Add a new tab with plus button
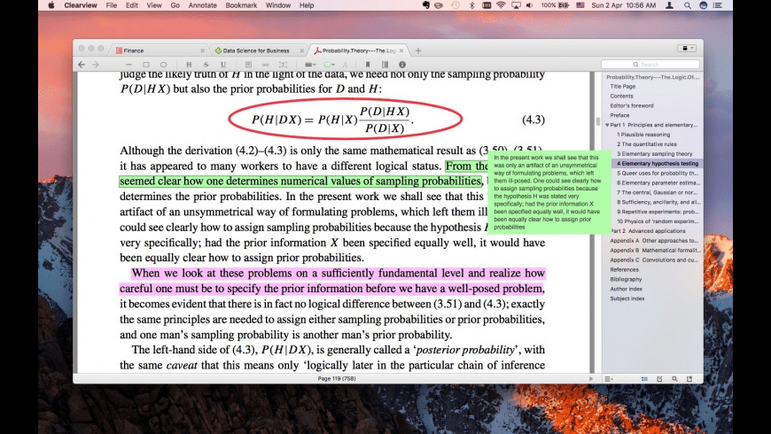The height and width of the screenshot is (434, 771). coord(418,50)
